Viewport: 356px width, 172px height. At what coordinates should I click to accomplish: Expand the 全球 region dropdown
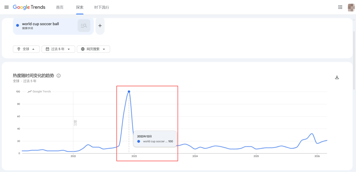(x=26, y=49)
